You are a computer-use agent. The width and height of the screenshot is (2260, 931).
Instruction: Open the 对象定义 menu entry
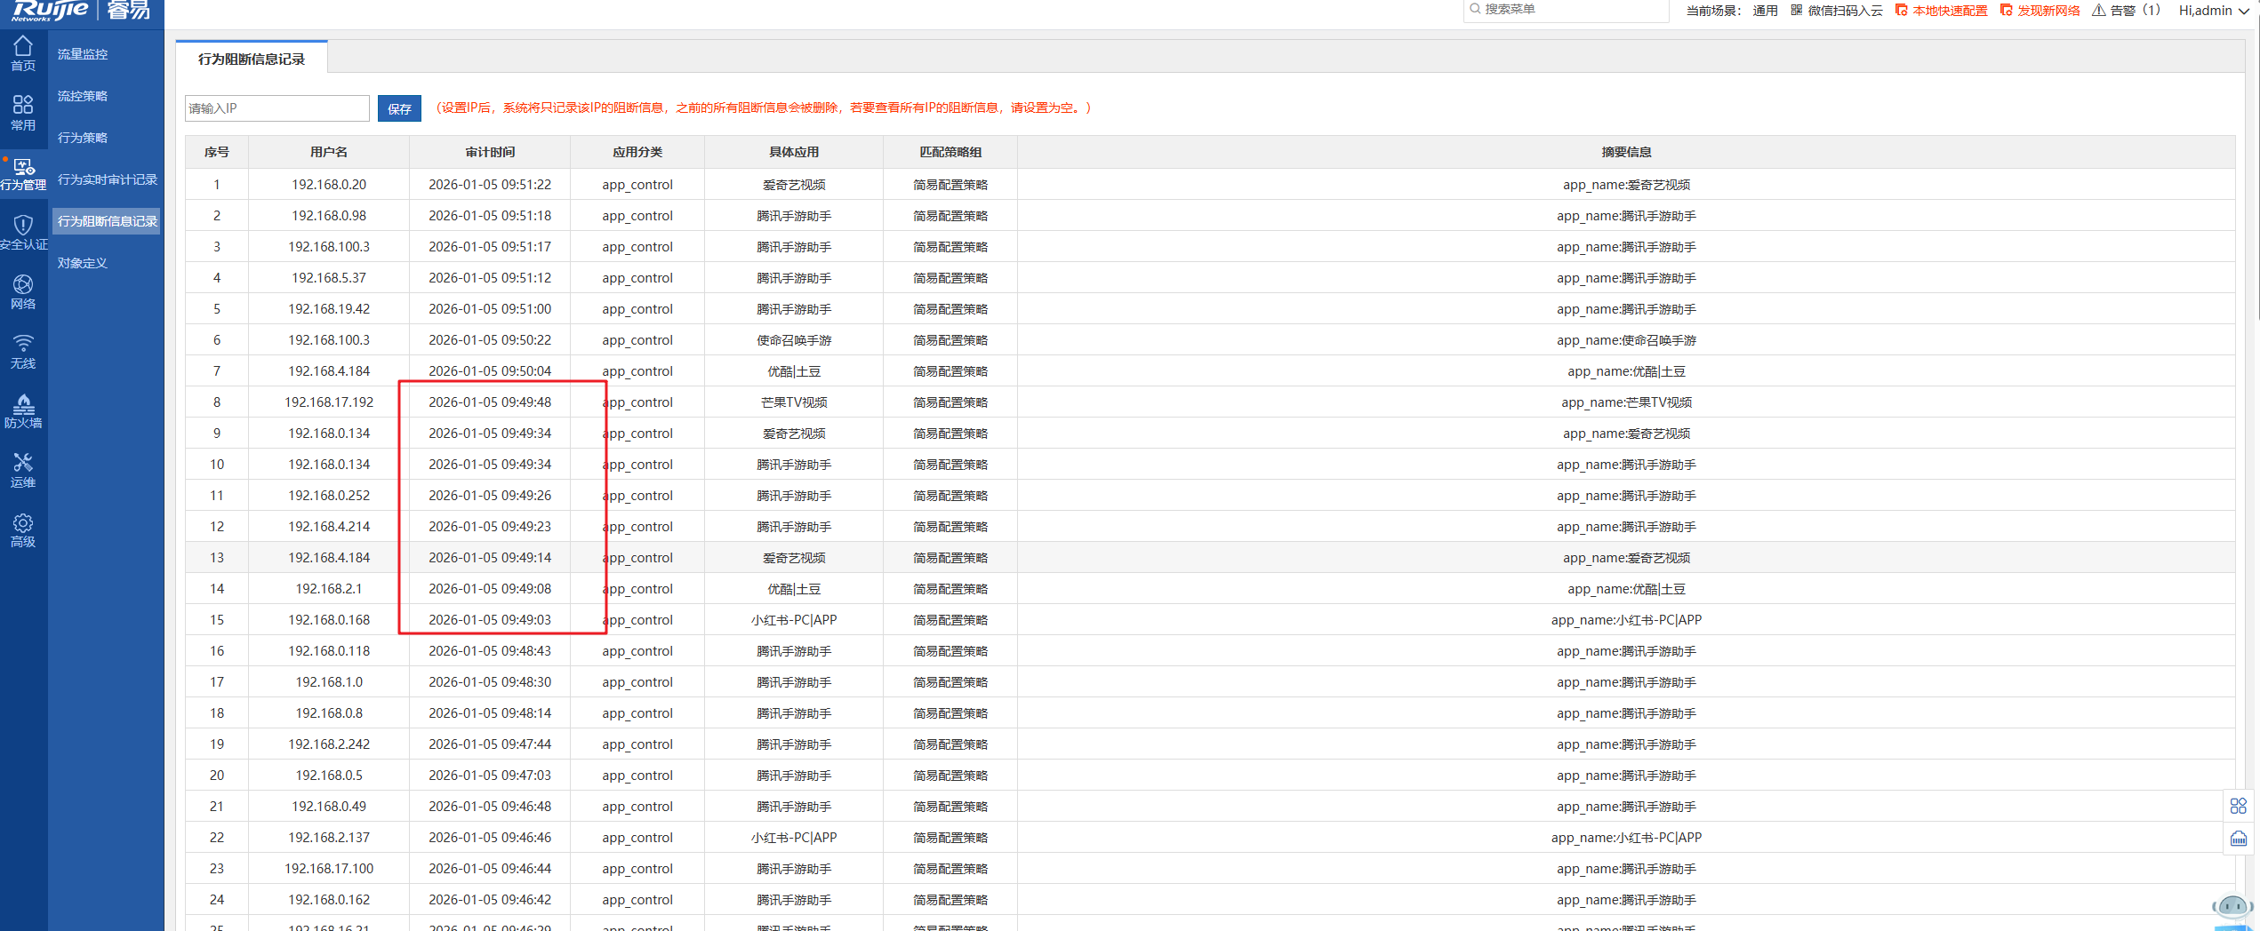(x=83, y=263)
